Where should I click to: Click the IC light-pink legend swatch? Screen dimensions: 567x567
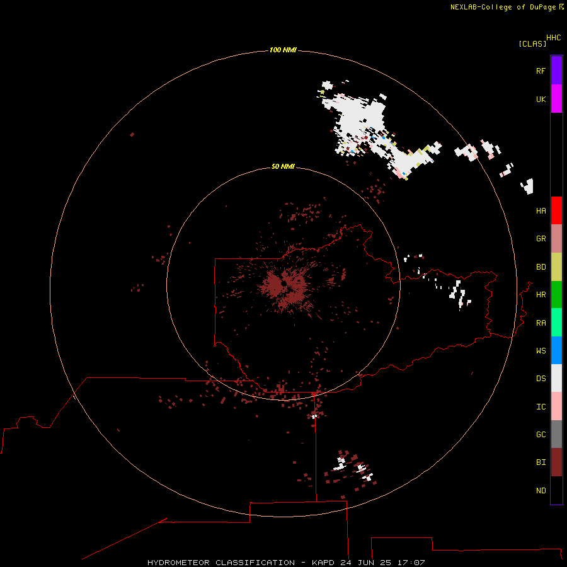pyautogui.click(x=556, y=406)
